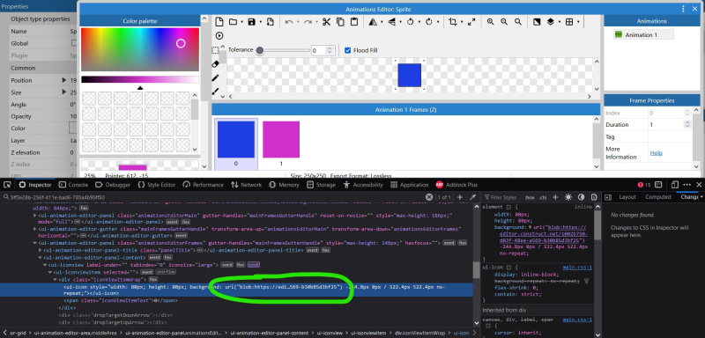Mirror the image horizontally

coord(373,22)
